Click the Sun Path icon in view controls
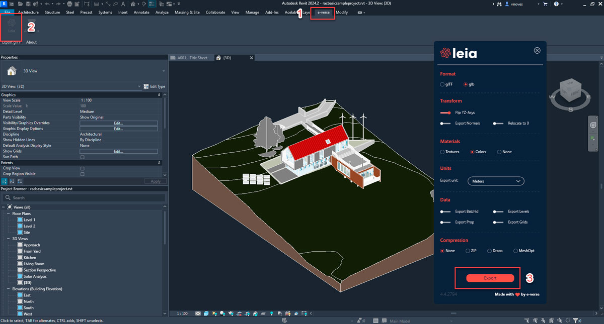Image resolution: width=604 pixels, height=324 pixels. 213,313
